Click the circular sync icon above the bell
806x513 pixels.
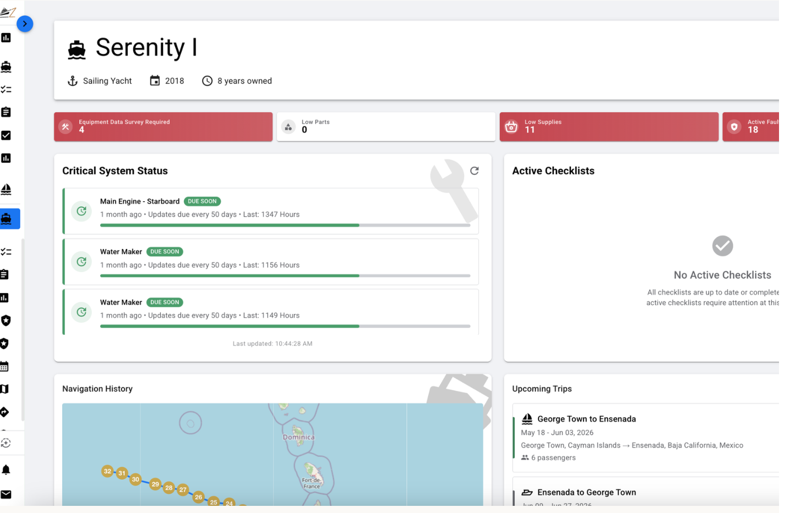pos(6,443)
